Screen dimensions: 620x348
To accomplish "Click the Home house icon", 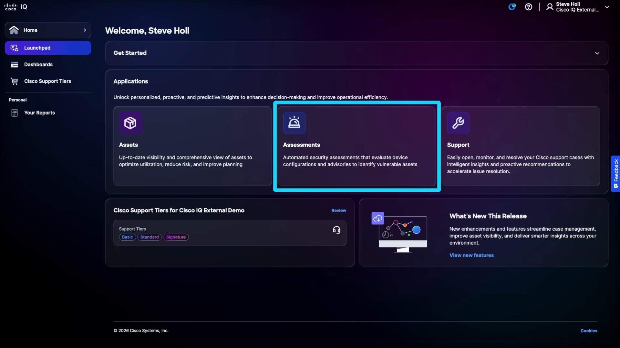I will click(x=14, y=30).
